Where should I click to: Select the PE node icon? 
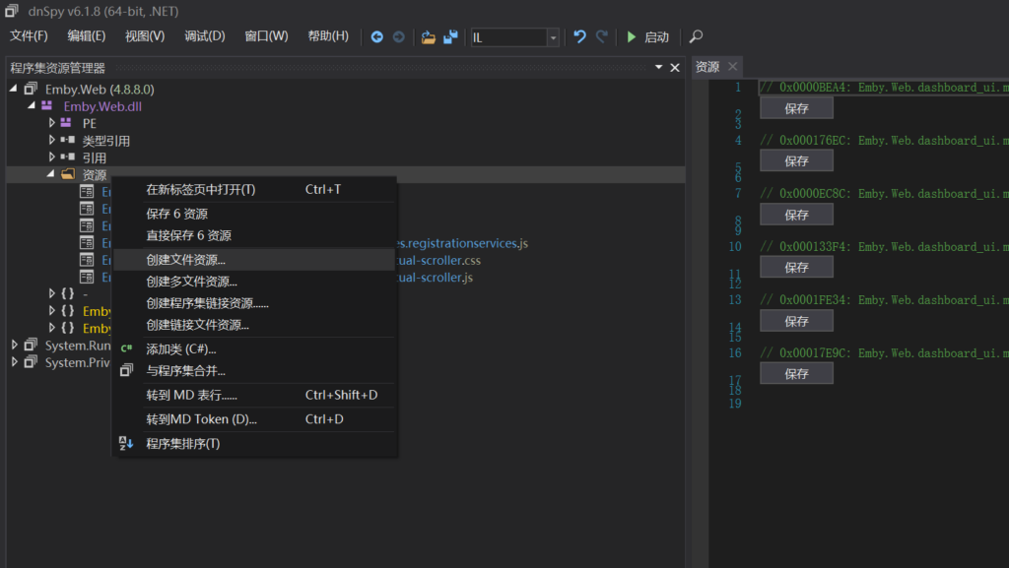point(66,122)
